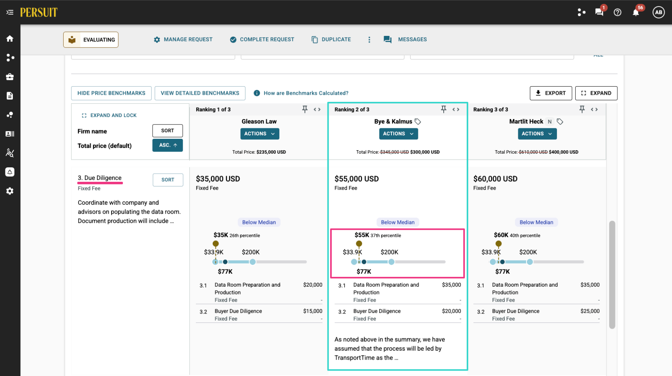This screenshot has height=376, width=672.
Task: Pin the Martlit Heck column
Action: (582, 109)
